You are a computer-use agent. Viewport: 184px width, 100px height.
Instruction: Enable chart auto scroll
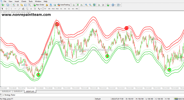99,5
